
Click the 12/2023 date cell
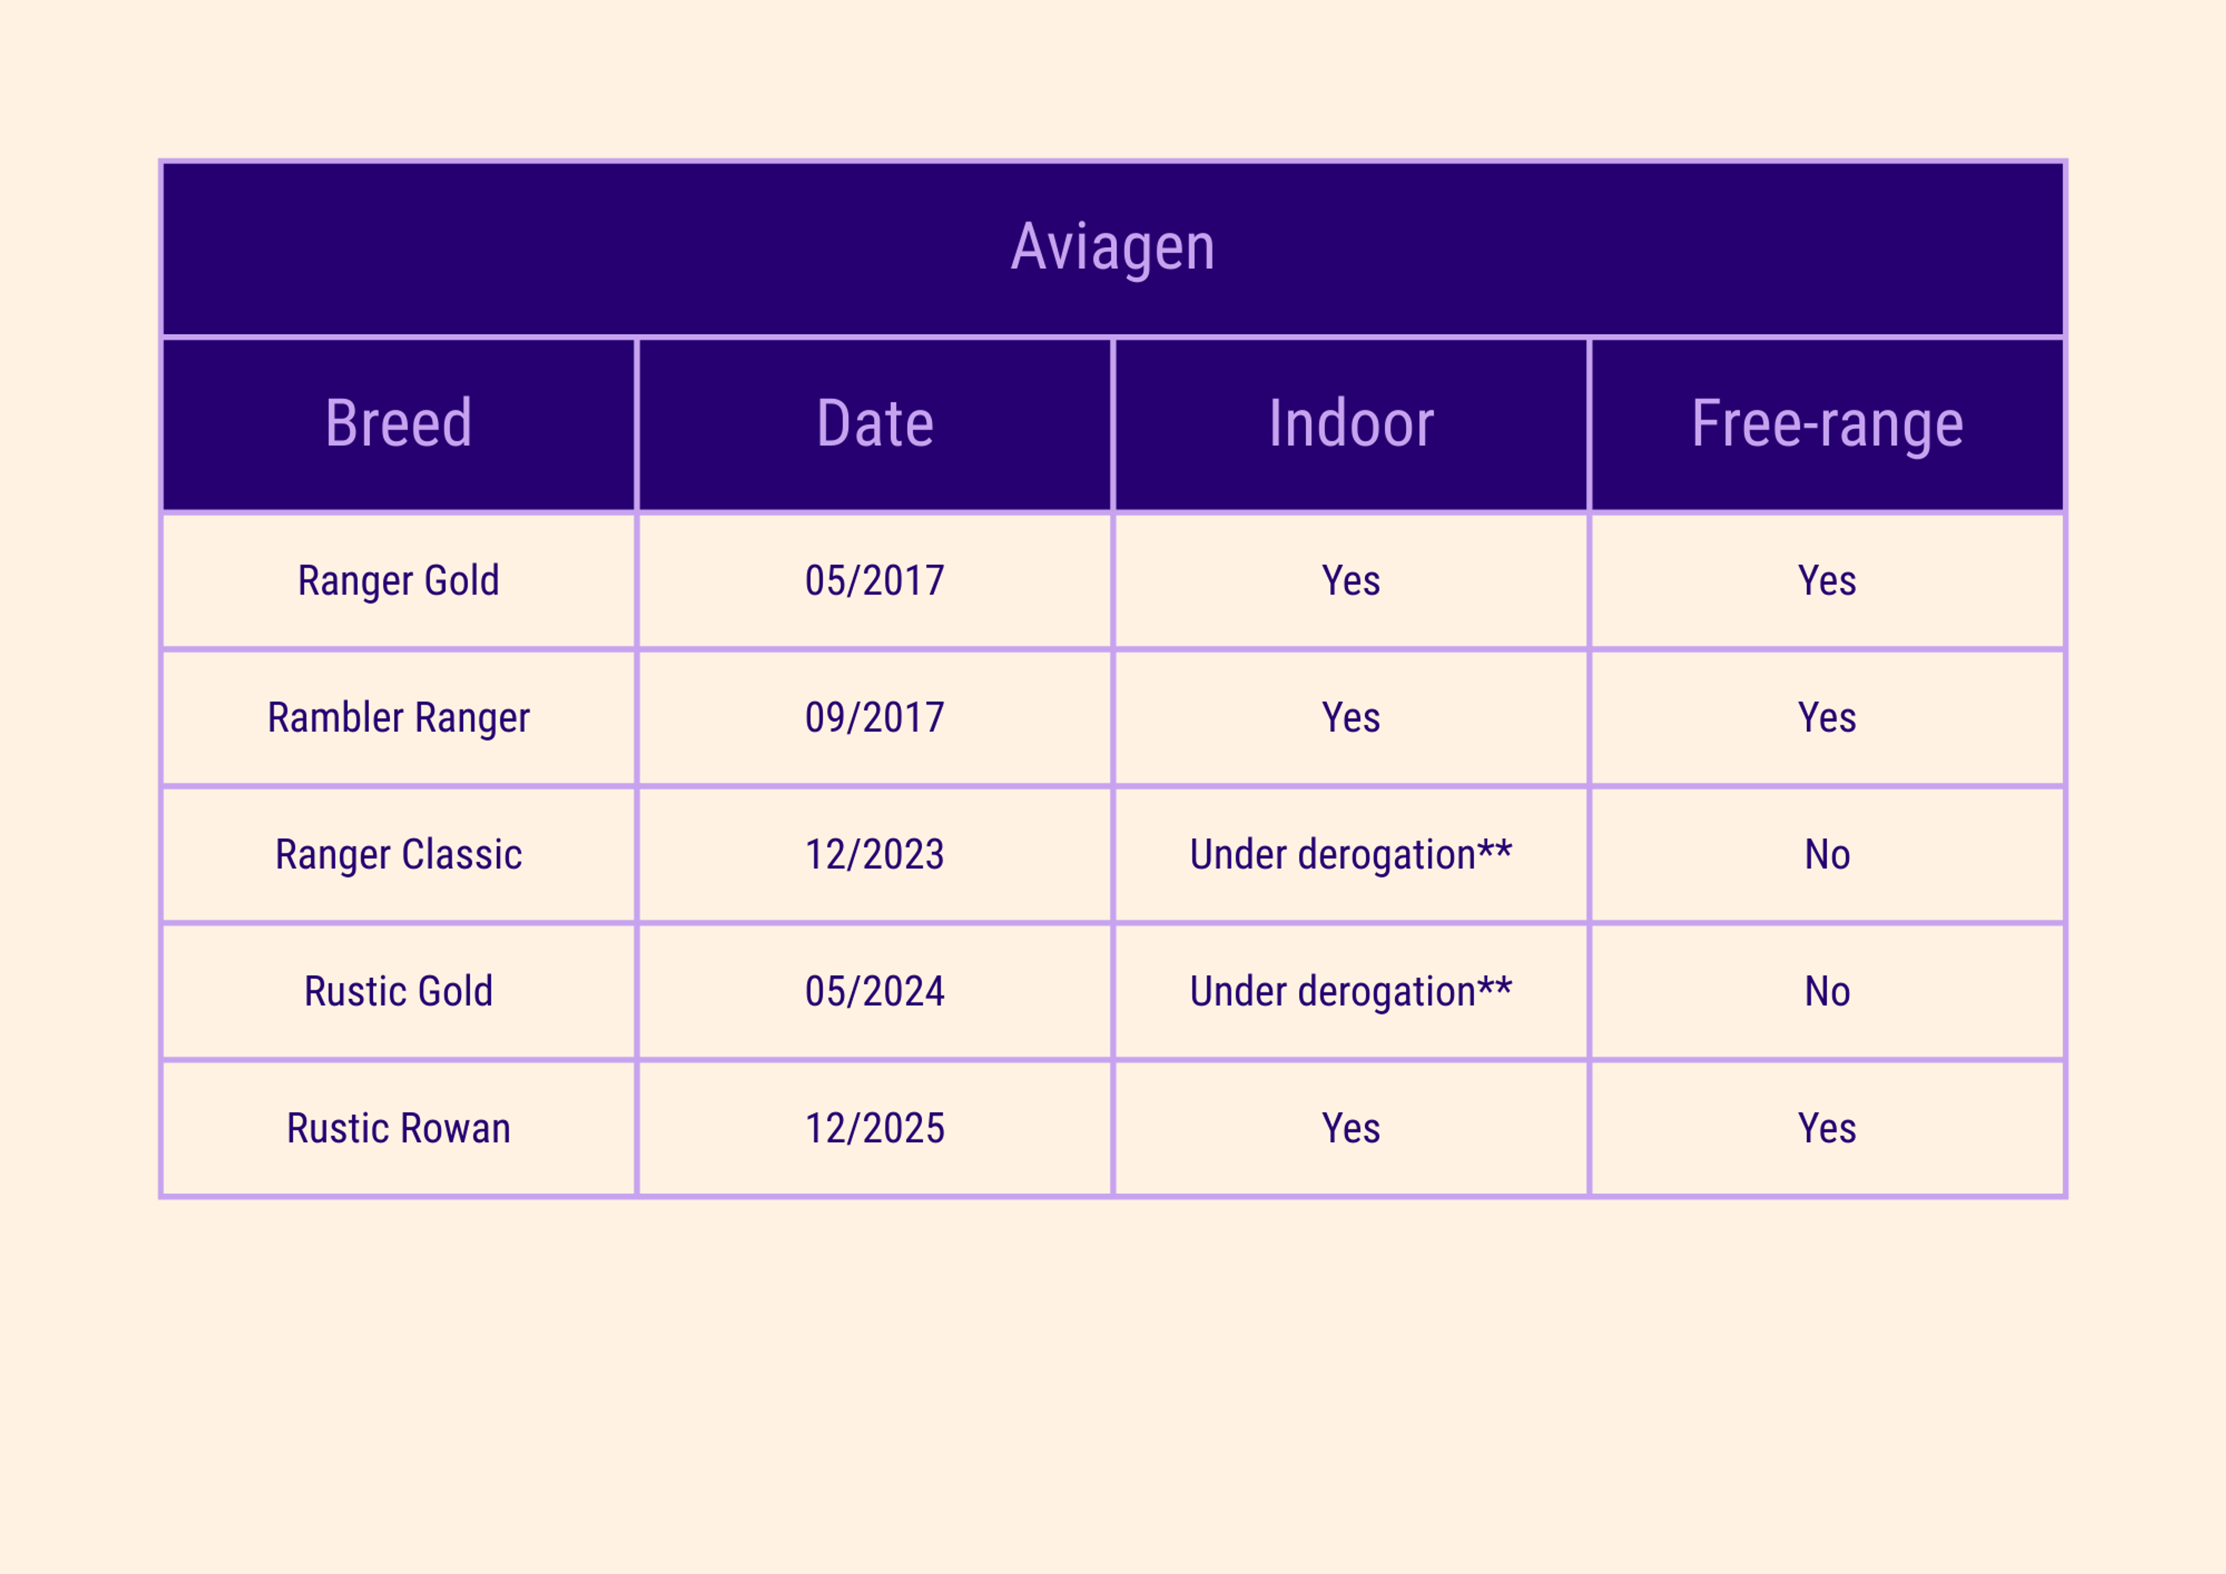(875, 855)
